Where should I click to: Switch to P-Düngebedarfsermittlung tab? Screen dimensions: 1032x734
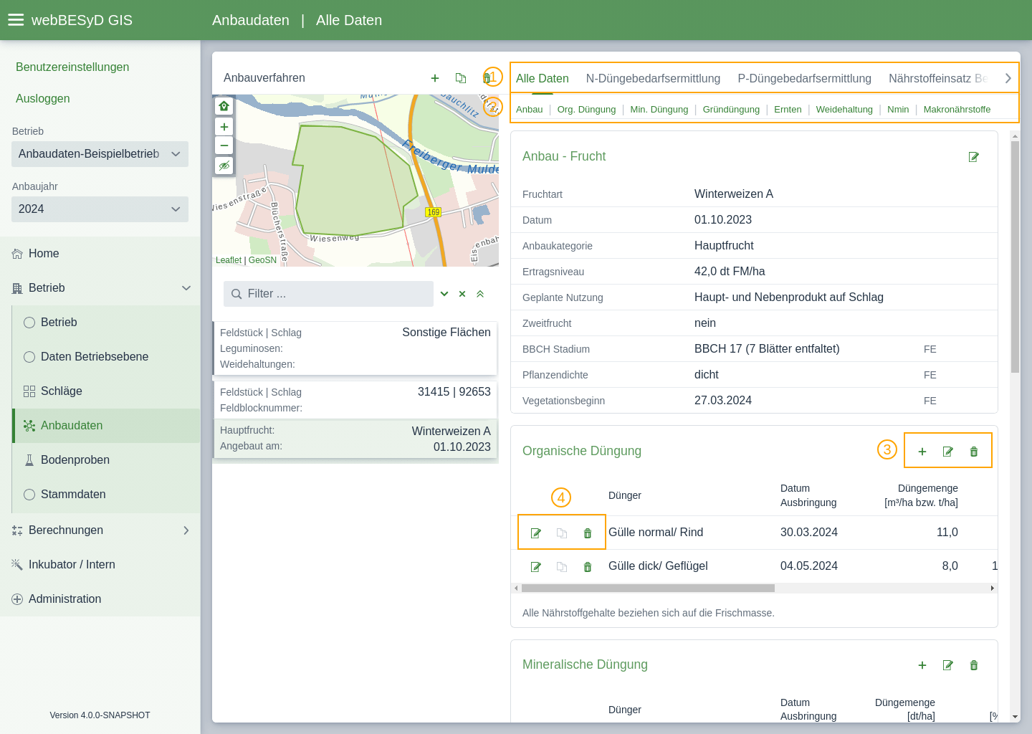[804, 79]
